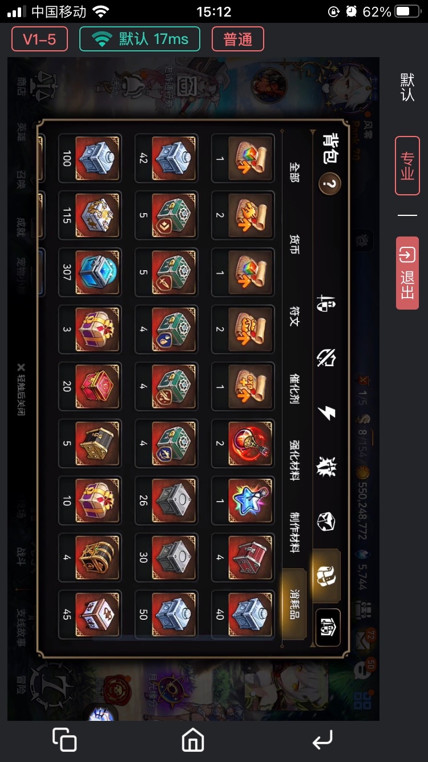Select the 专业 mode button

(x=407, y=166)
